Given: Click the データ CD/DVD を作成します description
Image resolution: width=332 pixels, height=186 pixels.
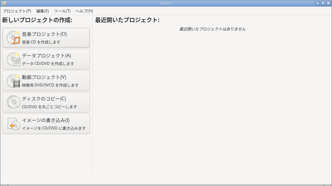Looking at the screenshot, I should coord(48,64).
